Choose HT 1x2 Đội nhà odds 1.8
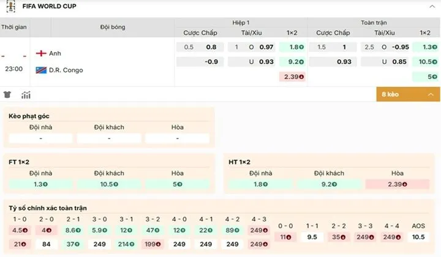Screen dimensions: 441x257 click(x=261, y=185)
